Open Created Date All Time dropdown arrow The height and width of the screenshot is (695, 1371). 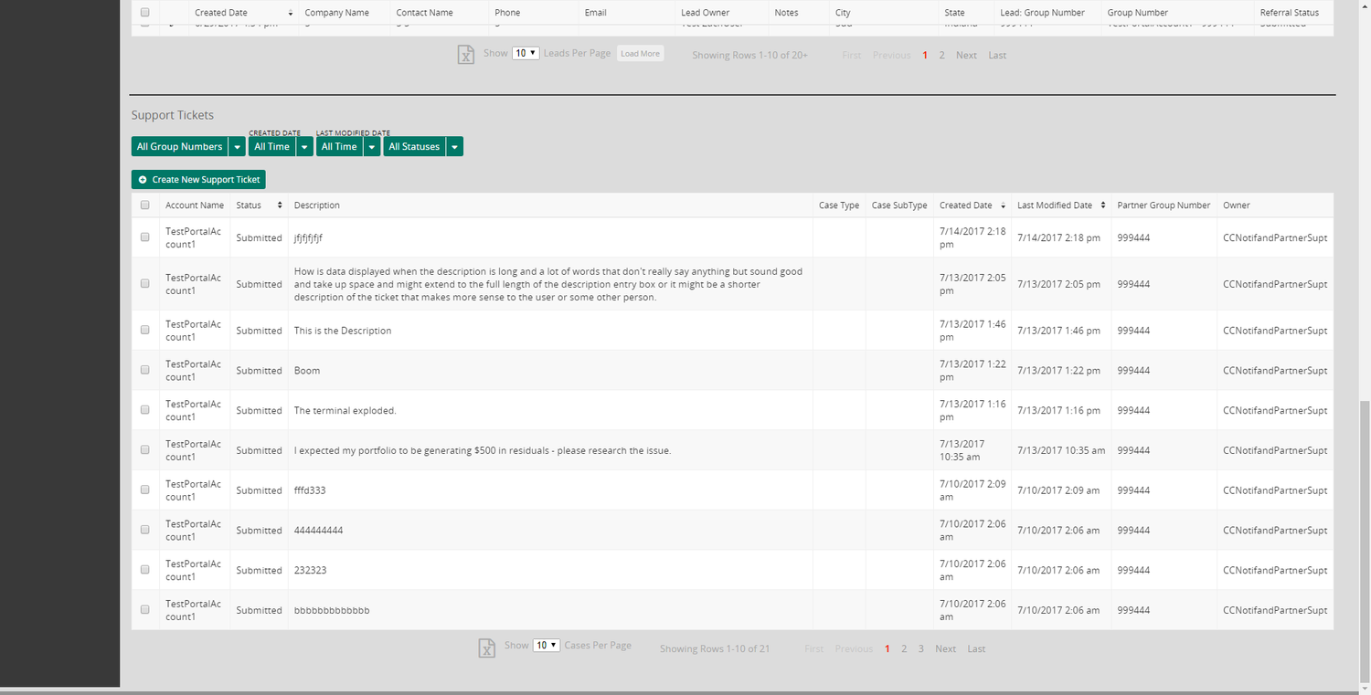click(304, 146)
